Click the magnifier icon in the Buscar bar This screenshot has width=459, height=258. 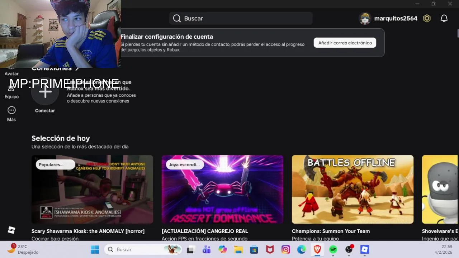177,18
